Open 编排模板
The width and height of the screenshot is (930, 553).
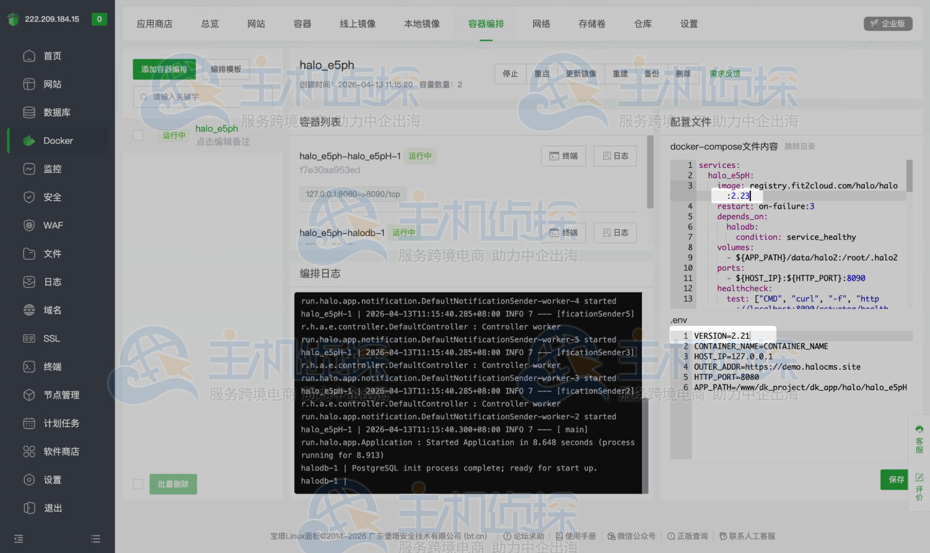point(226,69)
